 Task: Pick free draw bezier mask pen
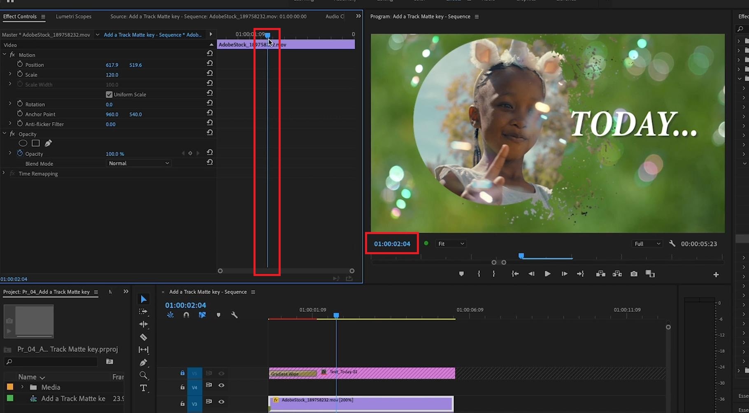coord(48,143)
